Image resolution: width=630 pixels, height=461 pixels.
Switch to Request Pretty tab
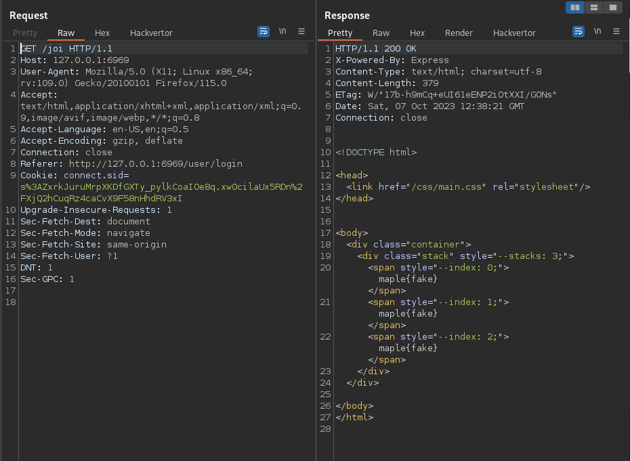coord(25,33)
